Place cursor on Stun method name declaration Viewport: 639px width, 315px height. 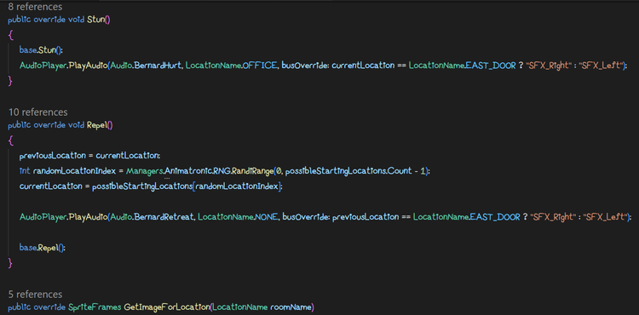pos(95,20)
